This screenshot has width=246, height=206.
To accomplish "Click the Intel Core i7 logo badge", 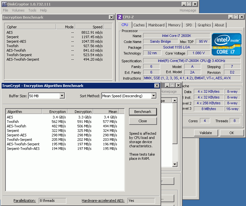I will click(226, 44).
